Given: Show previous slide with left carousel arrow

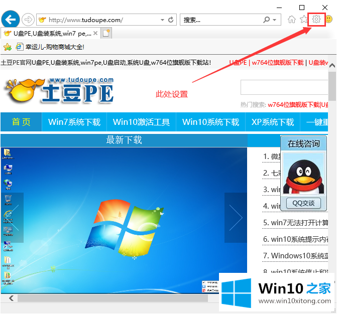Looking at the screenshot, I should 12,218.
